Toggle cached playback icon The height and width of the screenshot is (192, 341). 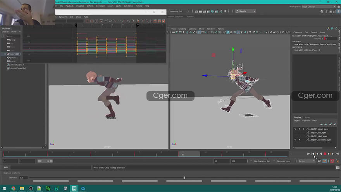click(x=324, y=161)
